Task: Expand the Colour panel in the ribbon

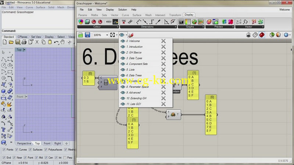Action: [x=118, y=27]
